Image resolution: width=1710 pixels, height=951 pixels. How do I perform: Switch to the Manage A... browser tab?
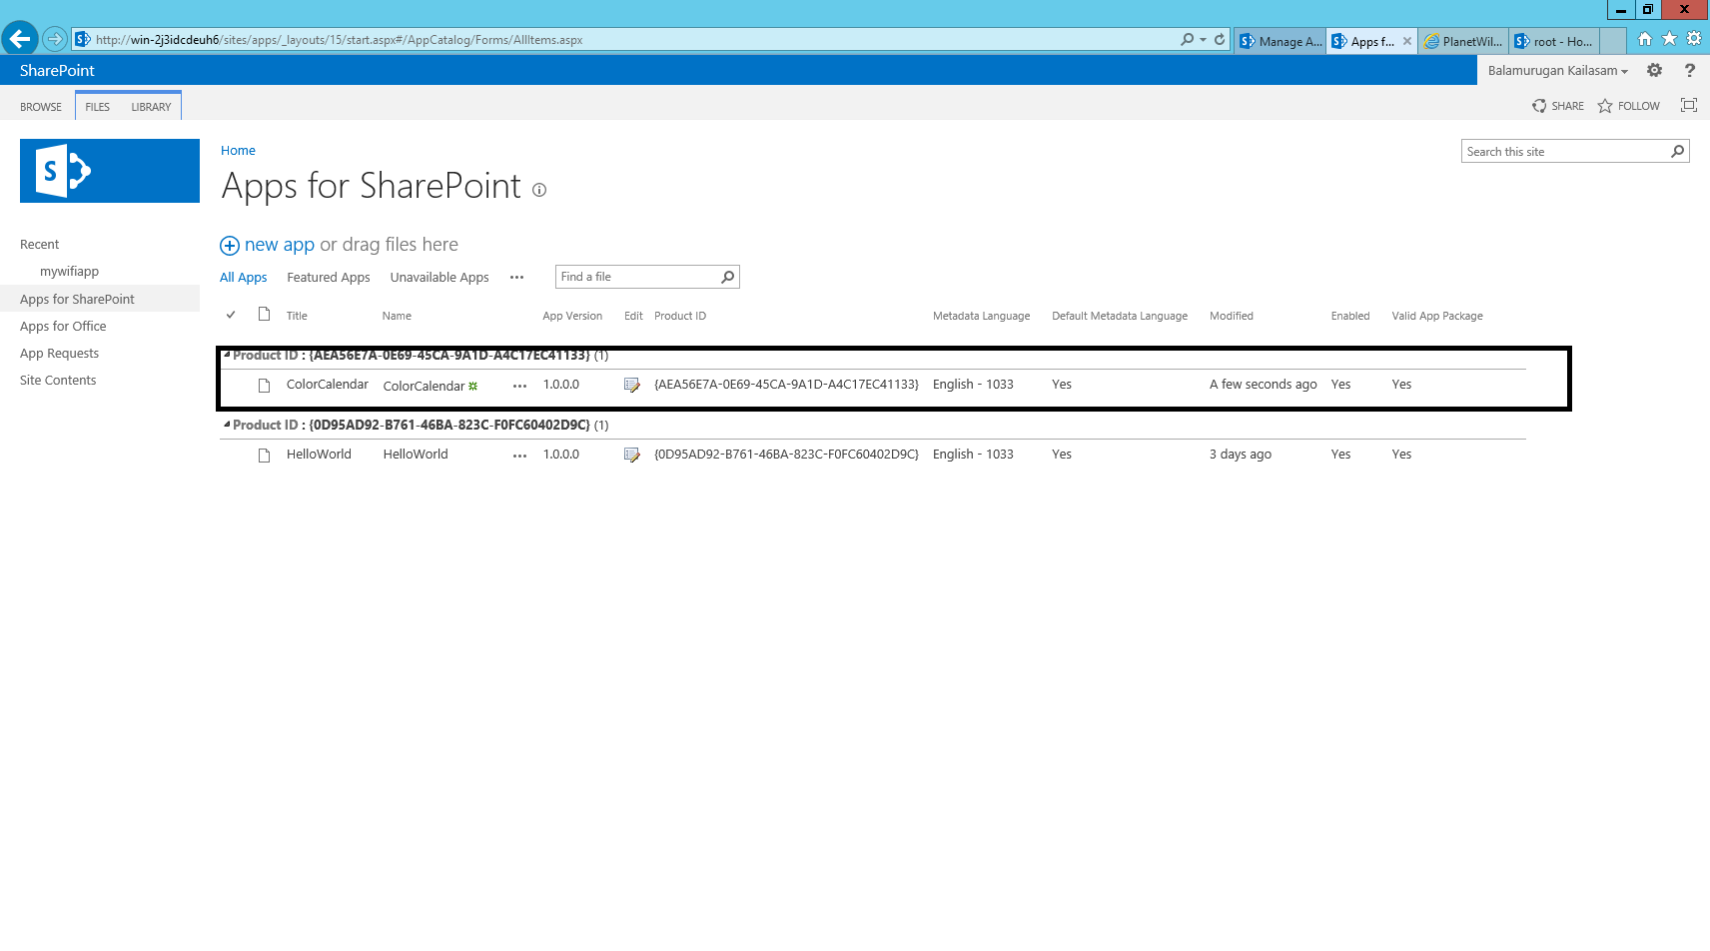1281,41
